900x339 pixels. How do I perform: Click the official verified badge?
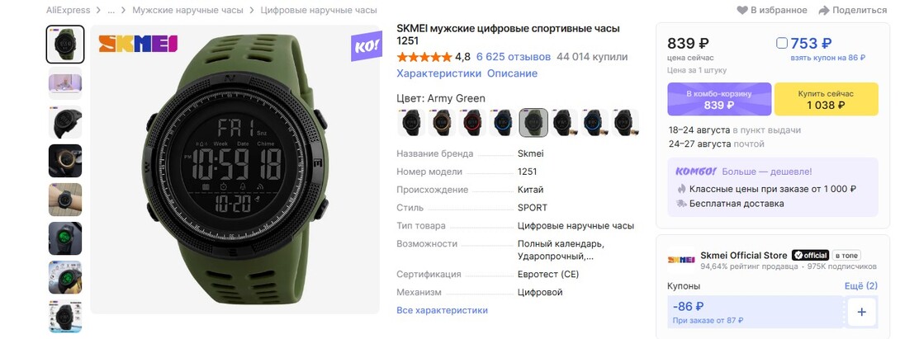(x=810, y=255)
